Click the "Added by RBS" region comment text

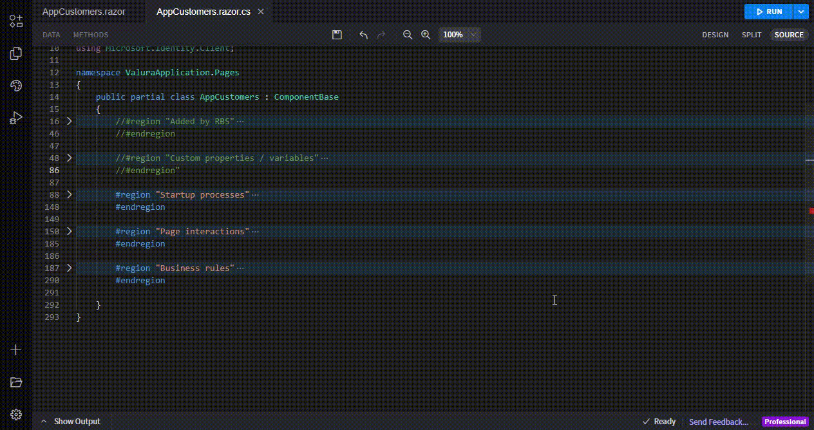coord(175,122)
